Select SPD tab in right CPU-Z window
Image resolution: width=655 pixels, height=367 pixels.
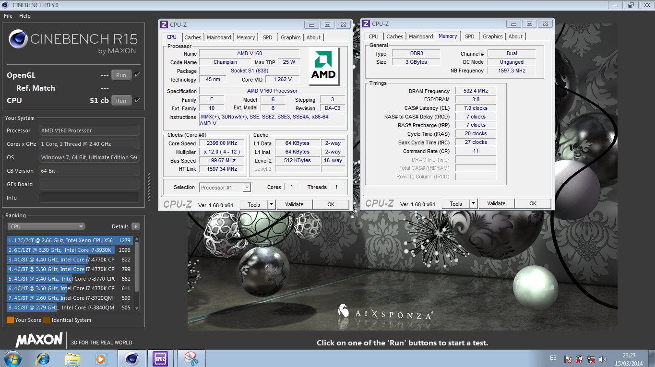coord(470,36)
